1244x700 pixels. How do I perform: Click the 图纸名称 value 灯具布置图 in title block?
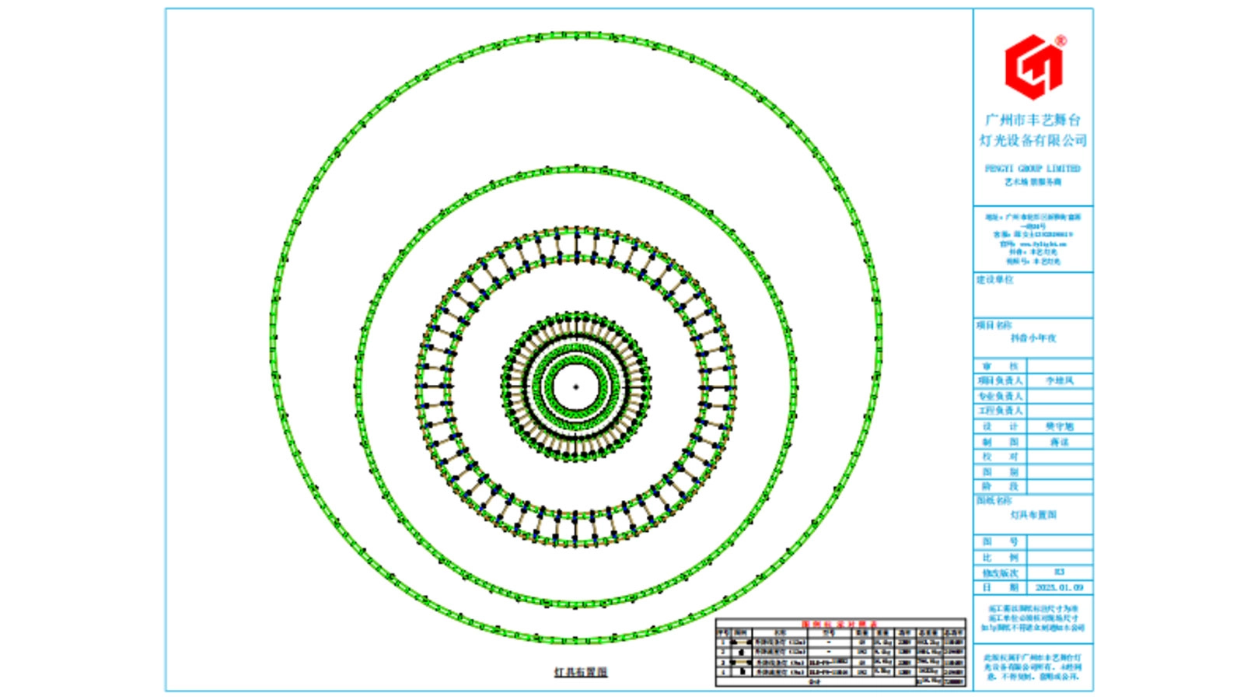tap(1033, 515)
